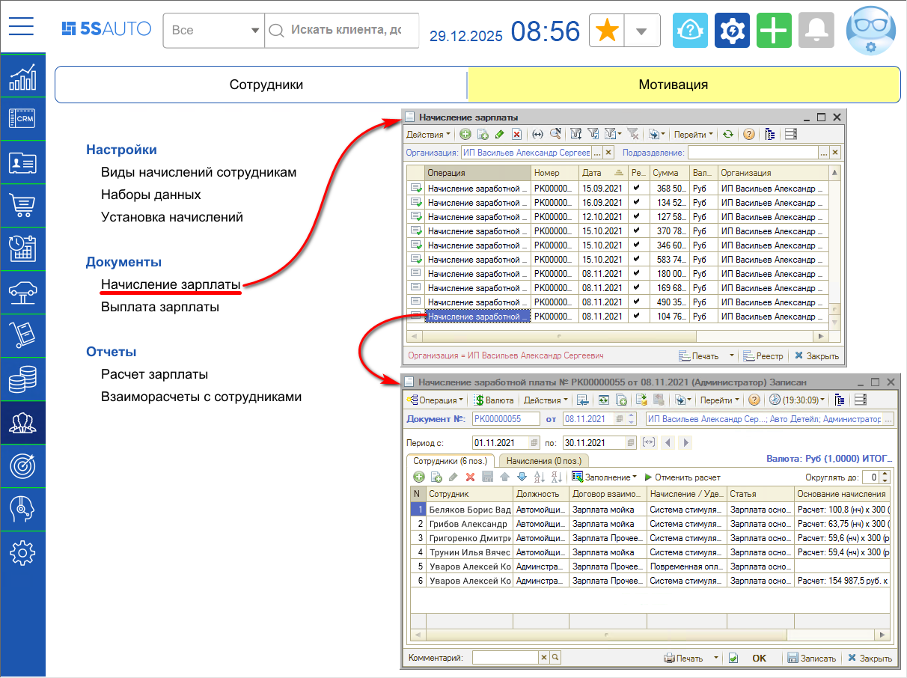Open the CRM sidebar section
This screenshot has height=678, width=907.
pos(22,118)
